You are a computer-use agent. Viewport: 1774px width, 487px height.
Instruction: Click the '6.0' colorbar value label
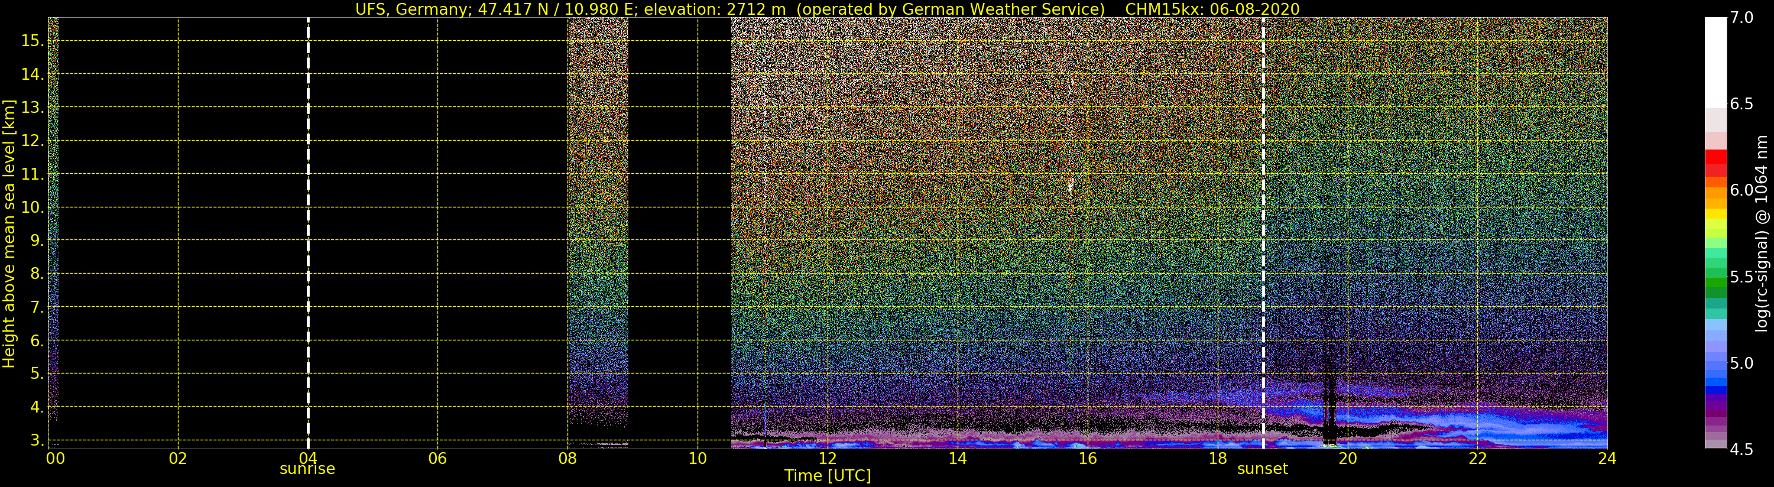point(1741,190)
